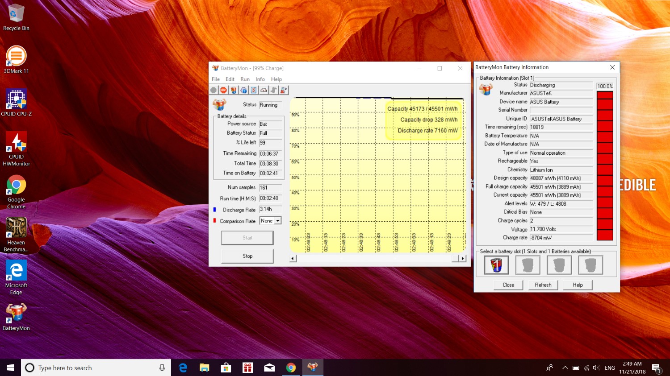Select the Heaven Benchmark desktop shortcut
Image resolution: width=670 pixels, height=376 pixels.
pos(16,235)
